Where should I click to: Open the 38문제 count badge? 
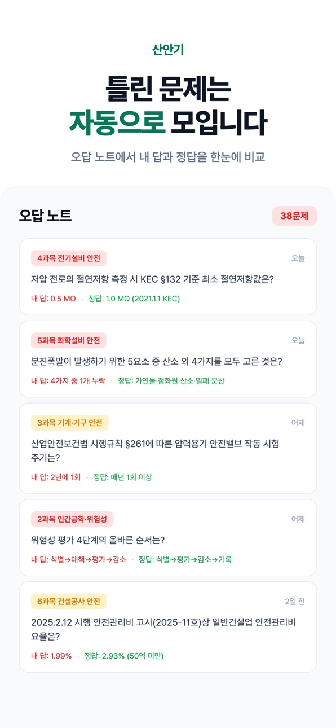(x=294, y=216)
